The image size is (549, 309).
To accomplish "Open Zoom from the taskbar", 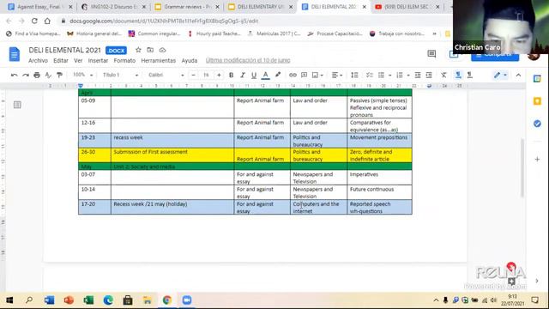I will point(187,300).
